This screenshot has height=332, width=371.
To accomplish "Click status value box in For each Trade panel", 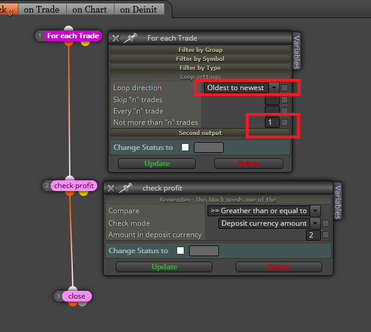I will [209, 147].
